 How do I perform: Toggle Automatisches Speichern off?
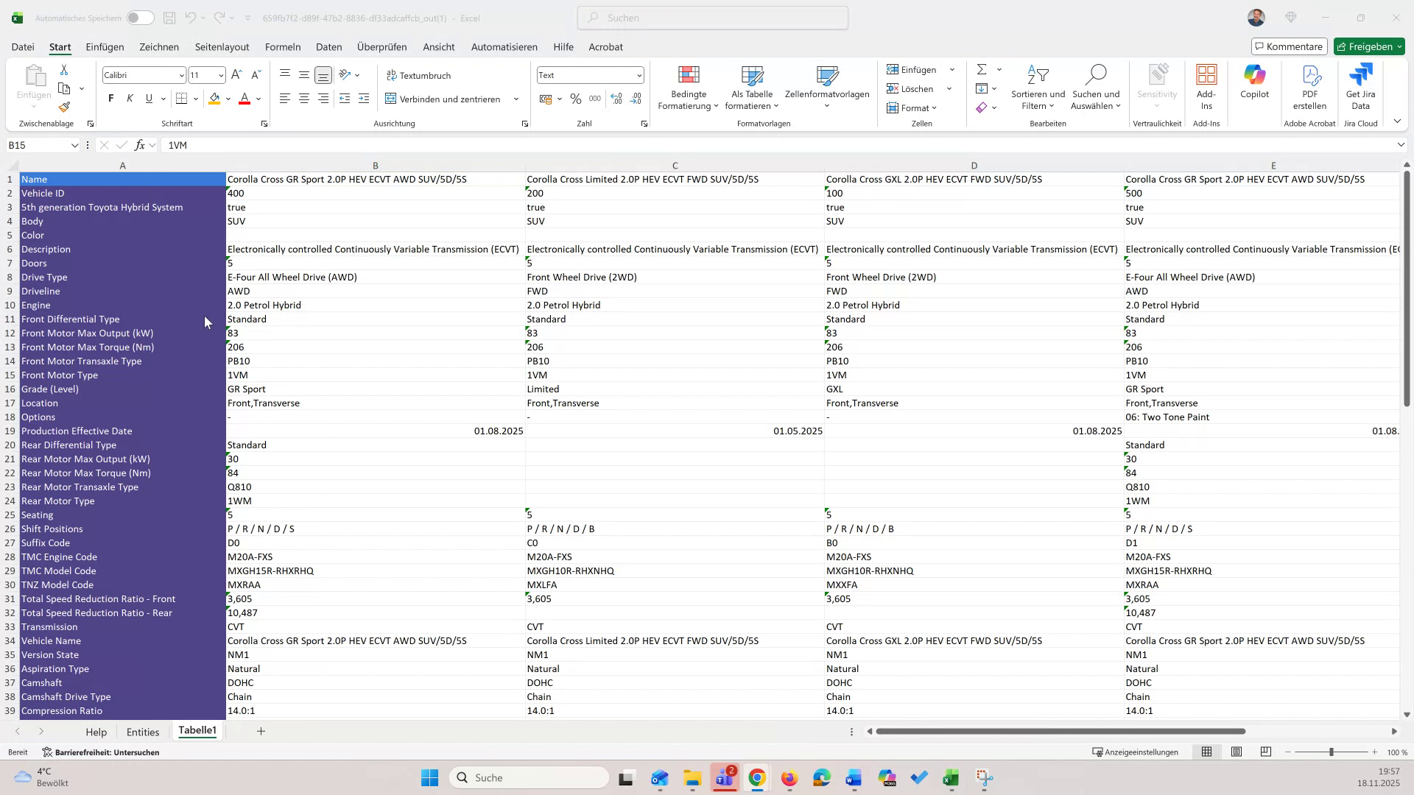click(138, 18)
